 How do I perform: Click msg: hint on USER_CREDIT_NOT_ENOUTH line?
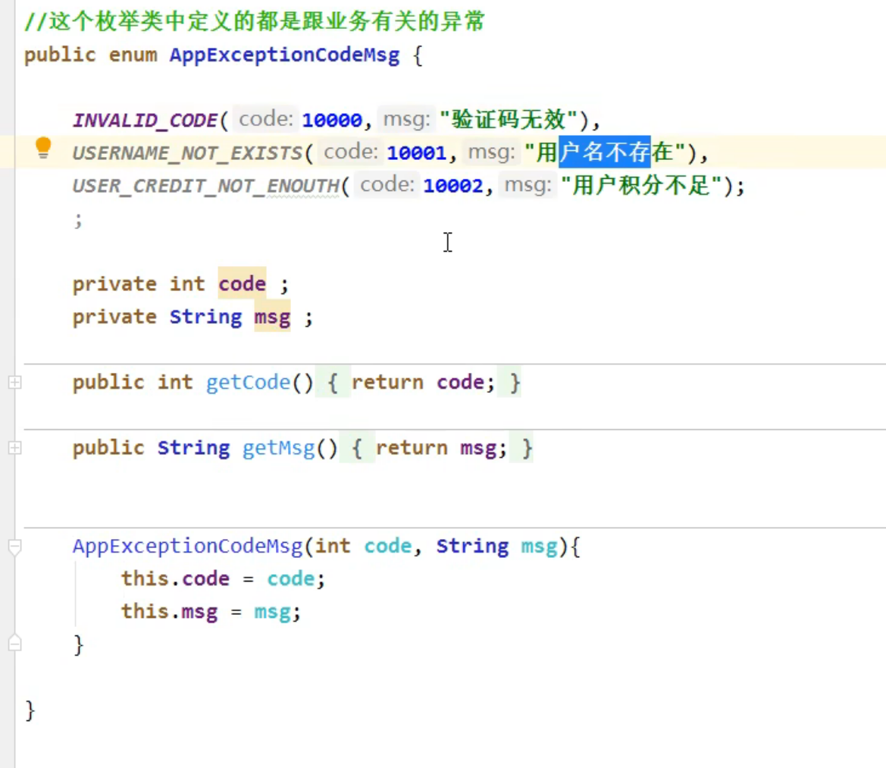(528, 186)
